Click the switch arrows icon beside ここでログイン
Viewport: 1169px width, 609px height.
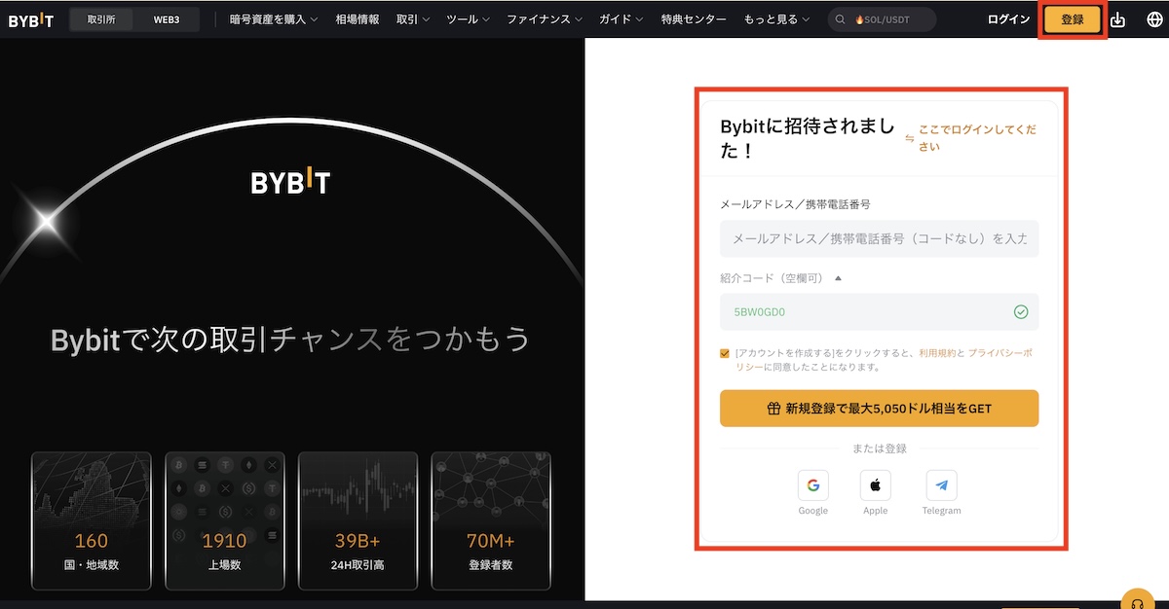pos(910,138)
